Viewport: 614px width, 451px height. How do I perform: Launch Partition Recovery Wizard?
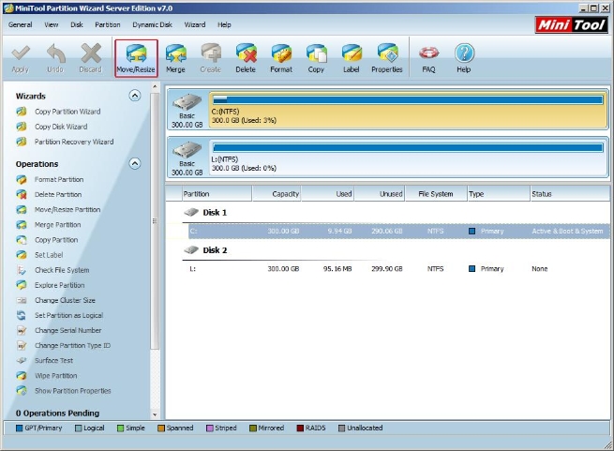pos(74,142)
